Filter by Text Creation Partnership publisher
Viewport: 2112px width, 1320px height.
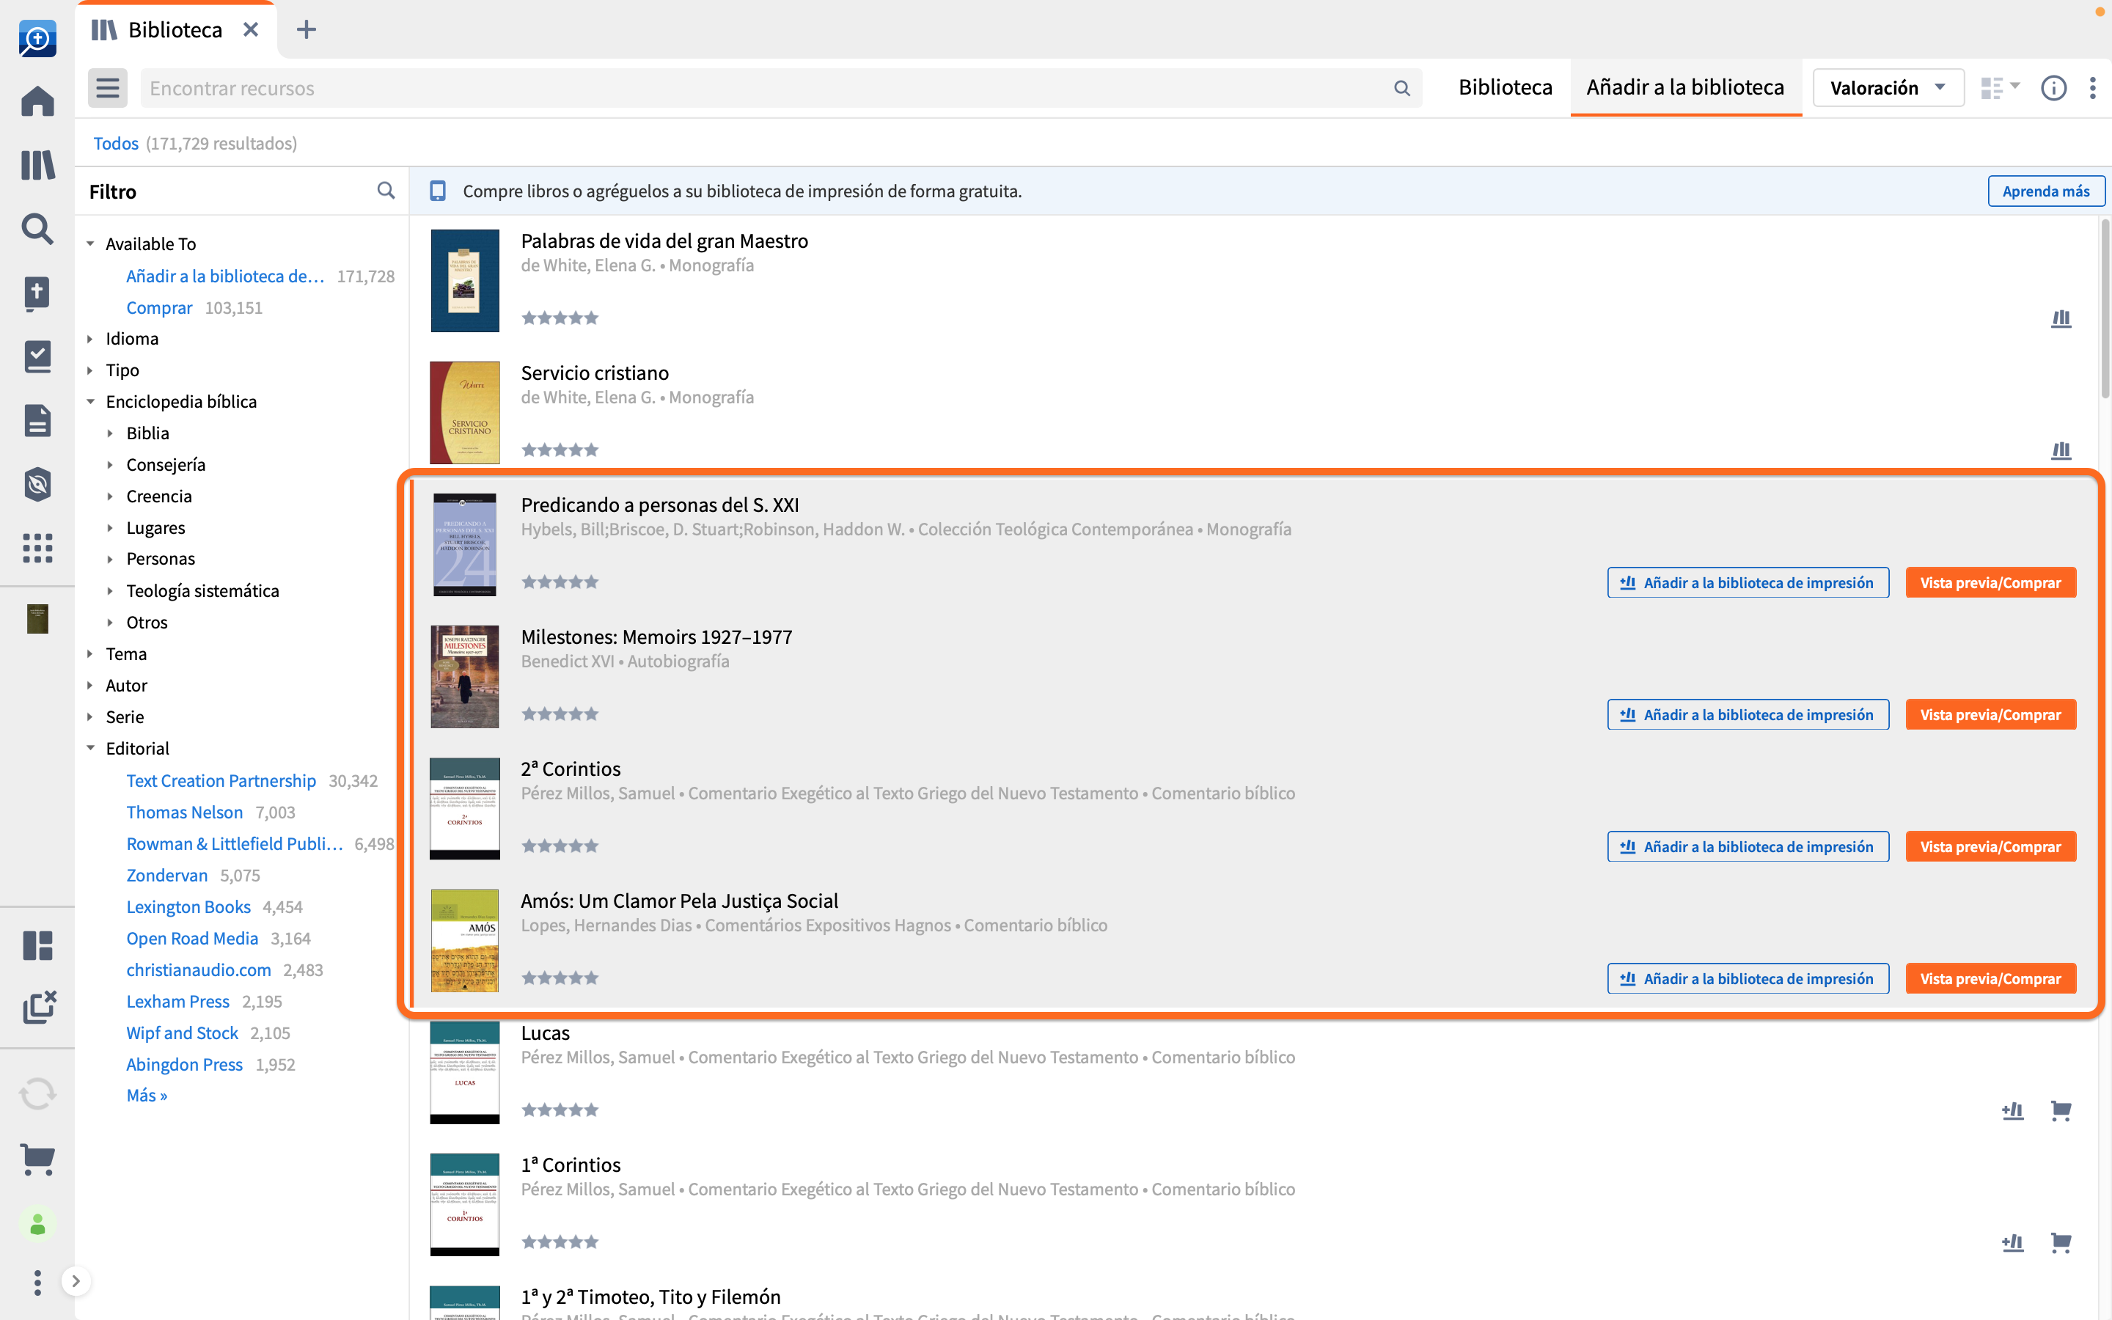221,780
